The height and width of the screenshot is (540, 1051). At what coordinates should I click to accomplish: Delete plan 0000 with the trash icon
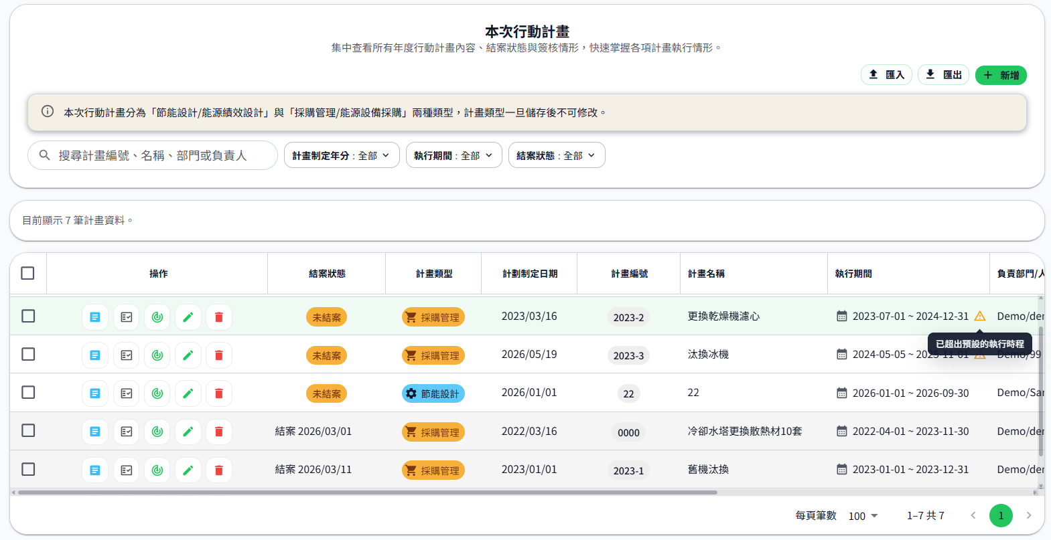(x=219, y=432)
